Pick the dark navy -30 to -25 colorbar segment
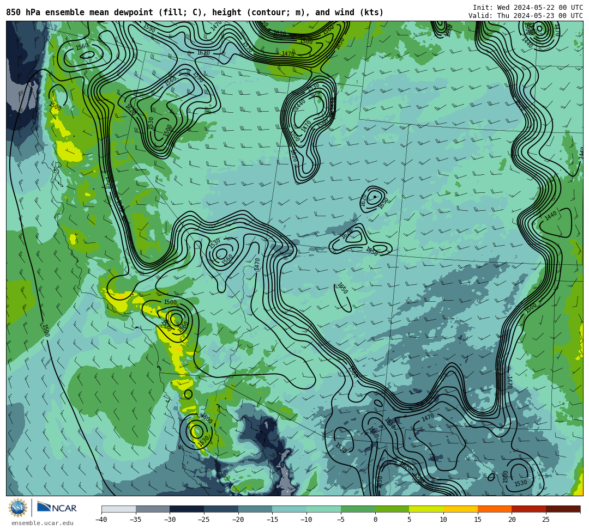The height and width of the screenshot is (530, 589). point(187,509)
